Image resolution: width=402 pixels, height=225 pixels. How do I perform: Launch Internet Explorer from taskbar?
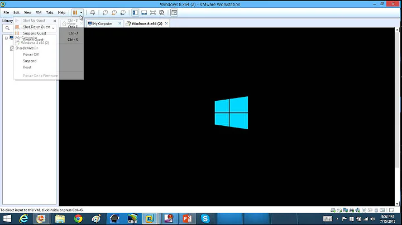coord(23,219)
